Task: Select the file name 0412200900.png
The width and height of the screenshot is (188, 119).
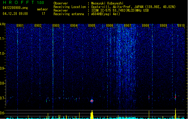Action: coord(15,8)
